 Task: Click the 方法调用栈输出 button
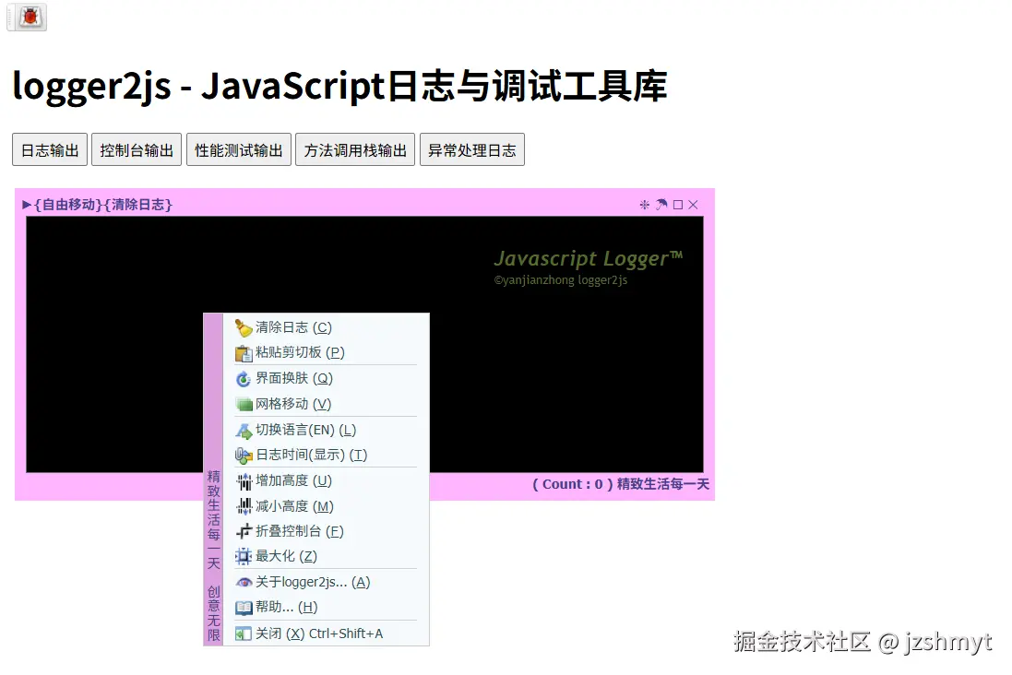(355, 149)
